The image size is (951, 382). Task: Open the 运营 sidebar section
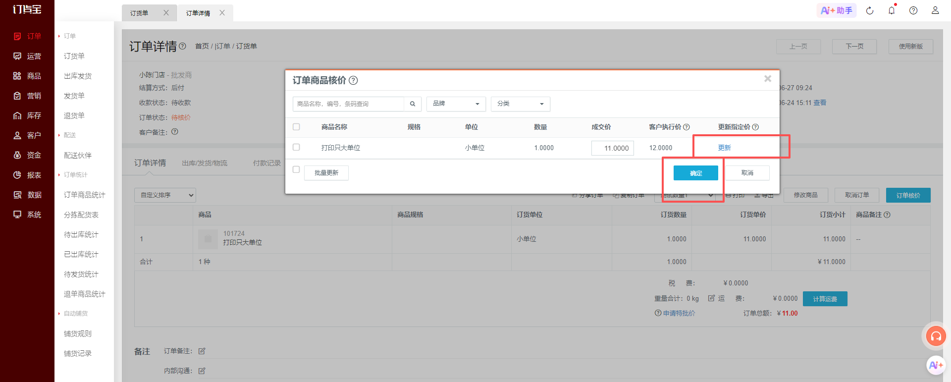coord(27,56)
